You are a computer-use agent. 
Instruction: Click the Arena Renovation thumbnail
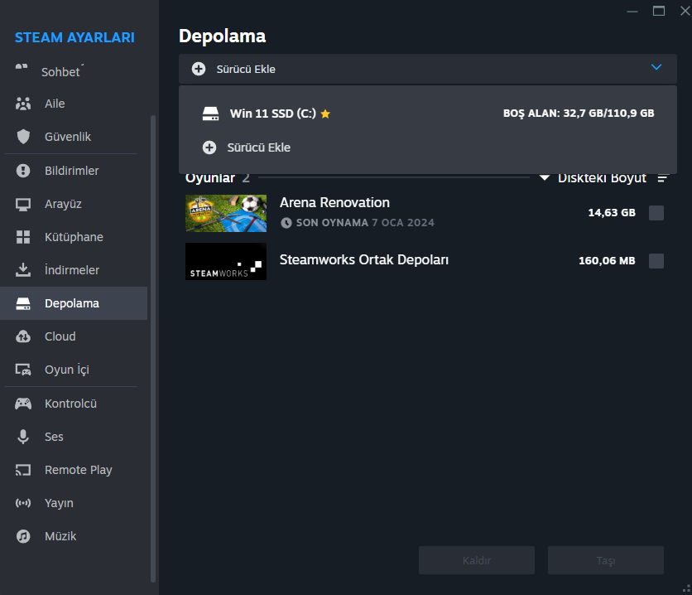[226, 213]
